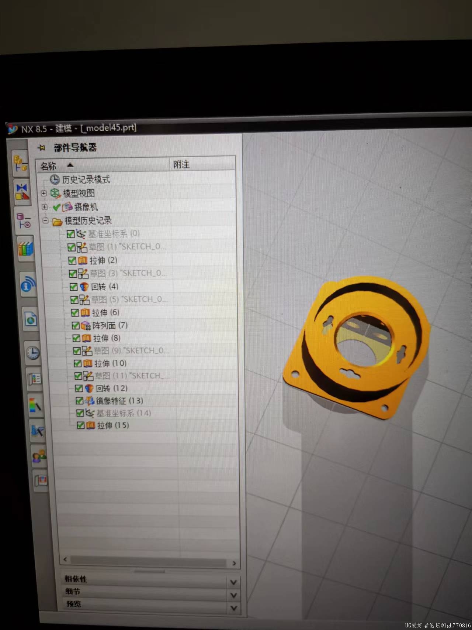Click the 历史记录模式 clock icon

click(x=55, y=179)
